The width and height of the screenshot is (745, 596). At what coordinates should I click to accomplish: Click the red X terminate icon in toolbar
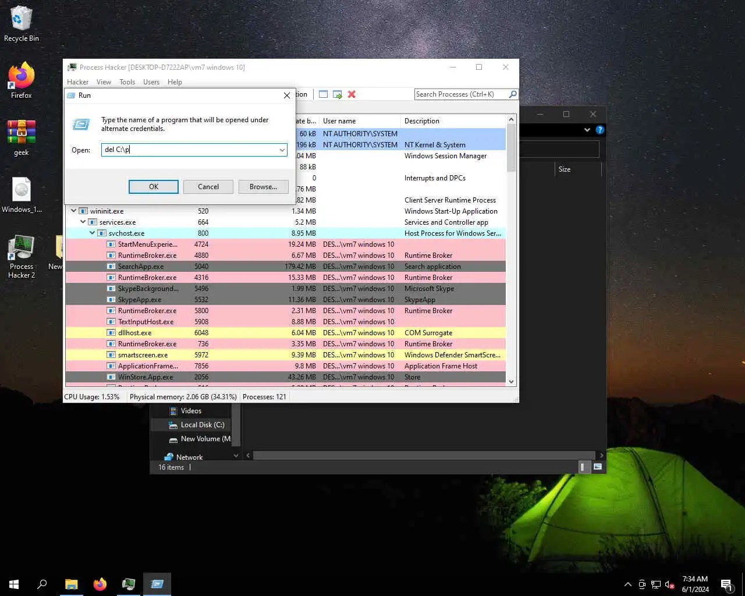352,94
